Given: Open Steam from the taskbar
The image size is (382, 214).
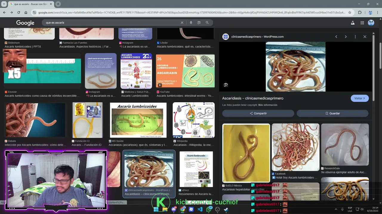Looking at the screenshot, I should point(226,209).
